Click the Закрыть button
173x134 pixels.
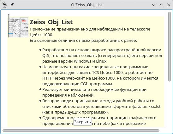click(x=82, y=122)
